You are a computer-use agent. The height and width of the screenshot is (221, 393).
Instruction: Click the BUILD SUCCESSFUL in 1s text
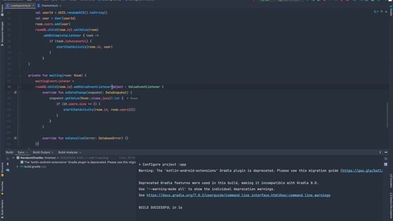(x=160, y=207)
